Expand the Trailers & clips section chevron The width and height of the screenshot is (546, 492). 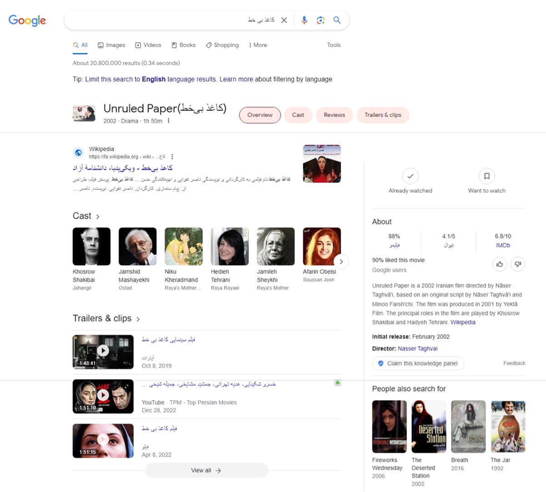tap(138, 319)
